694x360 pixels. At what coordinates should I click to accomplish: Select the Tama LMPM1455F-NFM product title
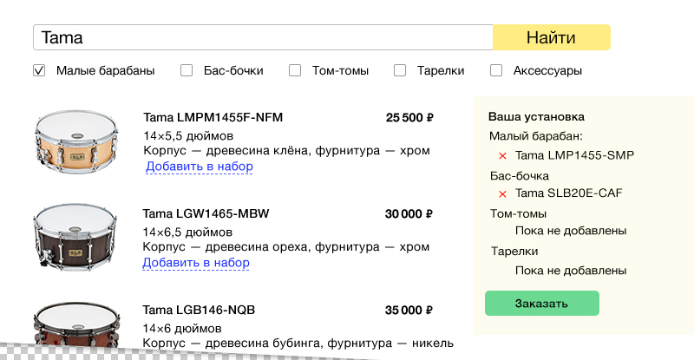coord(213,118)
